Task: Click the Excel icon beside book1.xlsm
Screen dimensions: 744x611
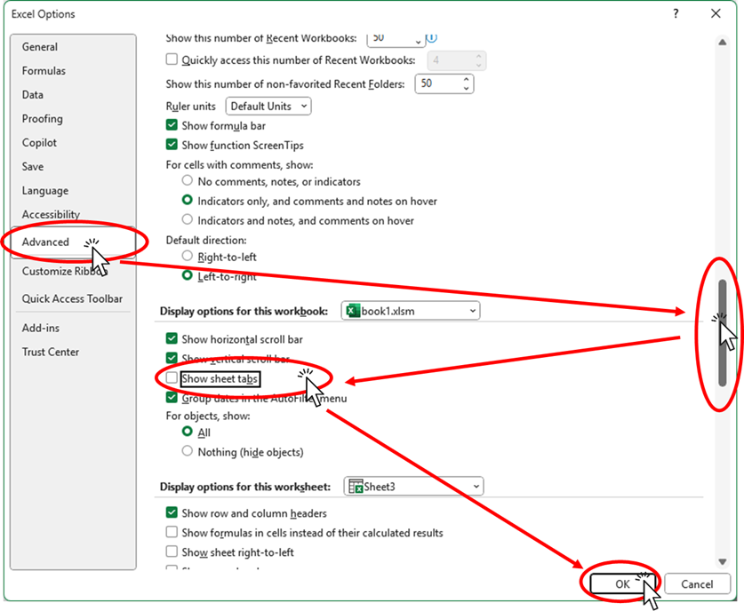Action: point(353,311)
